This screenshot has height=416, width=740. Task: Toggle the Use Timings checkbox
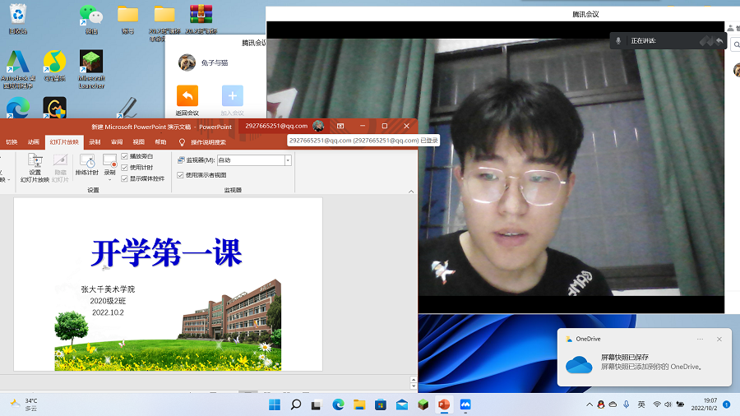pos(125,168)
